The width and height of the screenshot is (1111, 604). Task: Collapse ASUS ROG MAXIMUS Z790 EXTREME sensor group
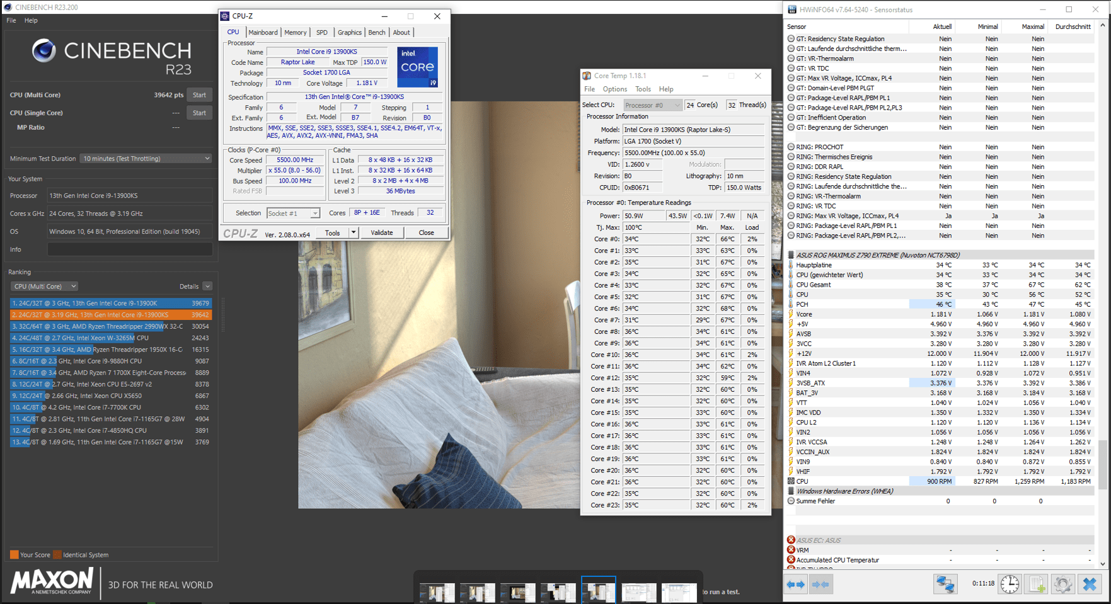point(791,255)
